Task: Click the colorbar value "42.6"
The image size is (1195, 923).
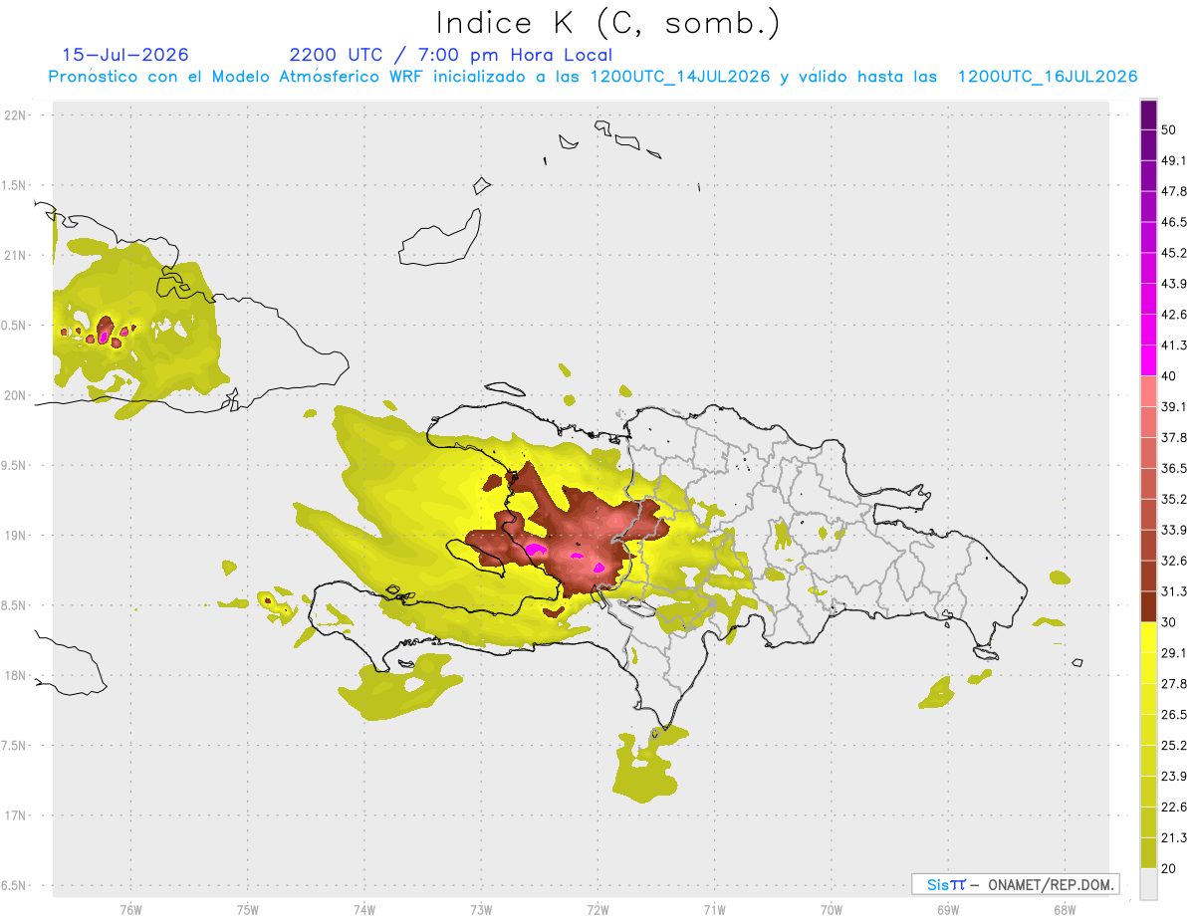Action: pyautogui.click(x=1174, y=315)
